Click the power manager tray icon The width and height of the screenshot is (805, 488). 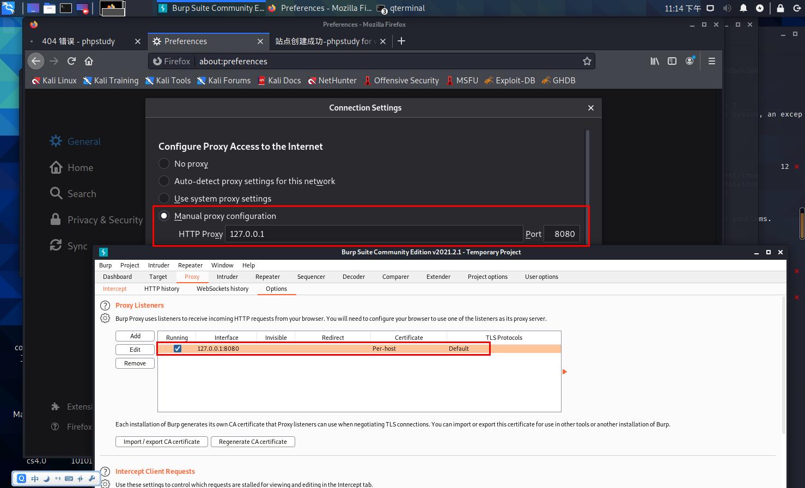[x=760, y=8]
